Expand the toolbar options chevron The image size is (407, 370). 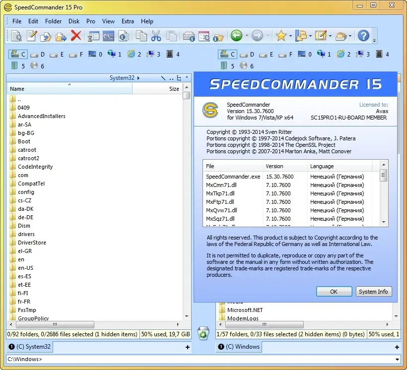pyautogui.click(x=374, y=40)
